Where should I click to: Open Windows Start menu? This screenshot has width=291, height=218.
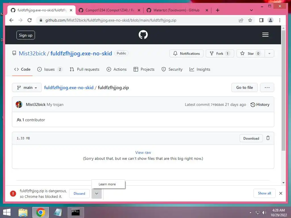click(7, 212)
